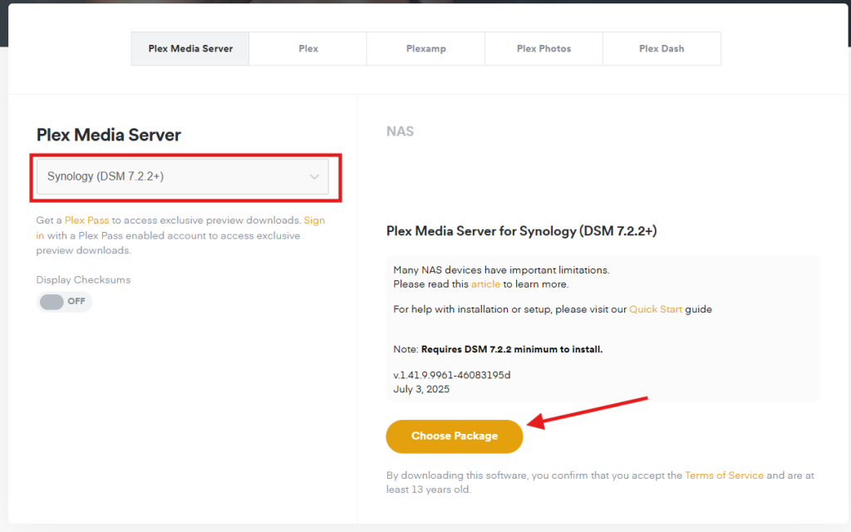This screenshot has height=532, width=851.
Task: Open the Quick Start guide link
Action: (x=655, y=309)
